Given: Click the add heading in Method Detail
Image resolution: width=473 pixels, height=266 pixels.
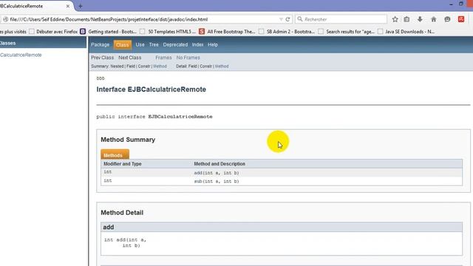Looking at the screenshot, I should point(109,227).
